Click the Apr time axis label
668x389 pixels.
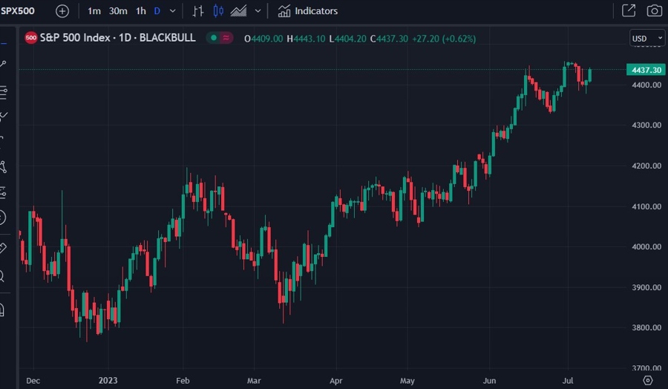(335, 381)
